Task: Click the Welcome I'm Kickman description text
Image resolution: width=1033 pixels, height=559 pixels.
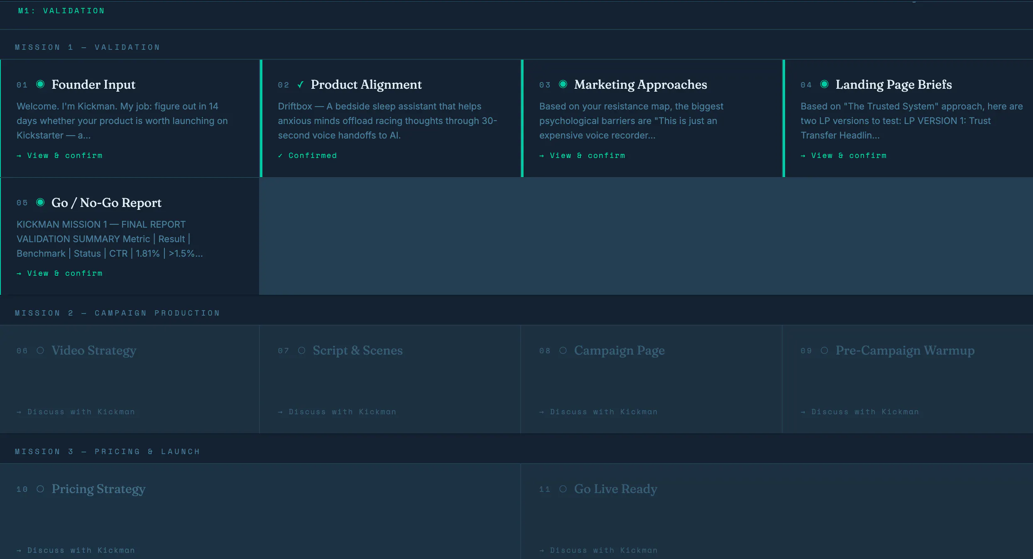Action: [122, 121]
